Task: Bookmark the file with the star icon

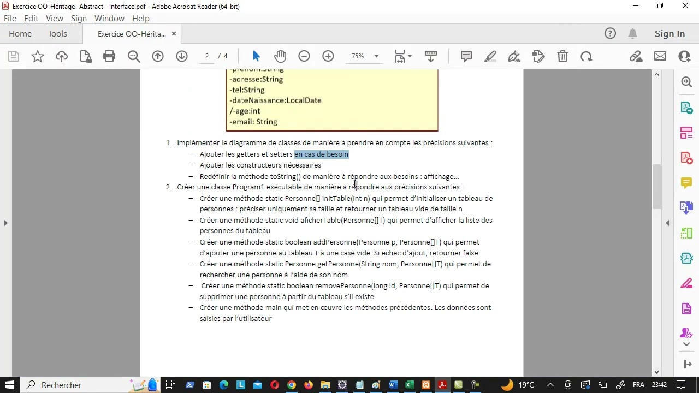Action: click(38, 56)
